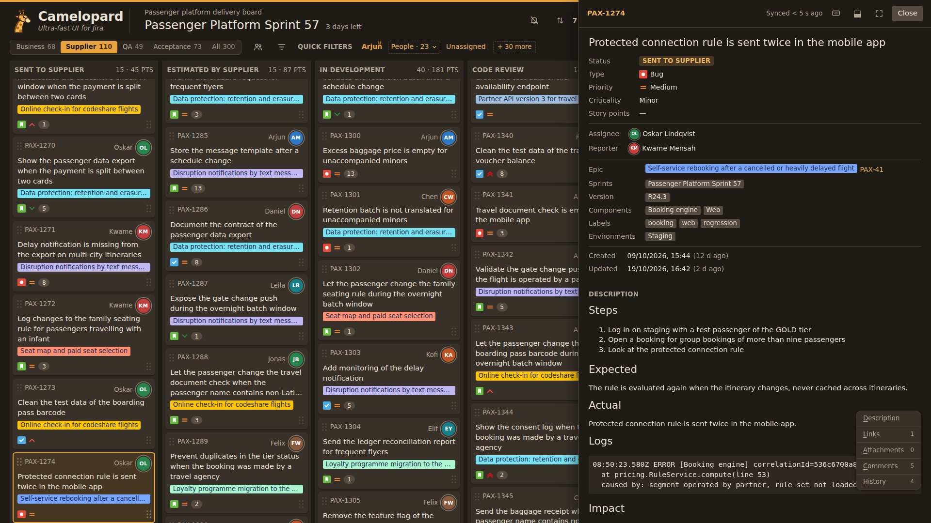Jump to the Comments section of the issue
Viewport: 931px width, 523px height.
888,466
